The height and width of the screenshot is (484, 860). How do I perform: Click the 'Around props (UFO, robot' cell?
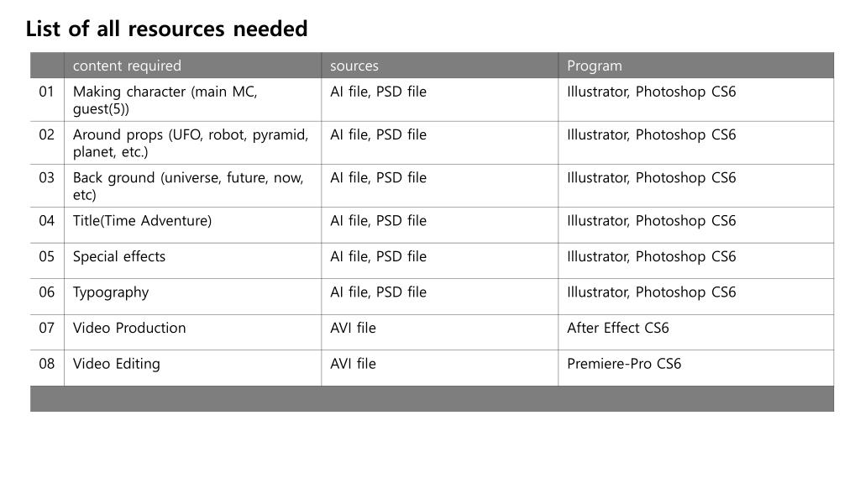pos(192,143)
